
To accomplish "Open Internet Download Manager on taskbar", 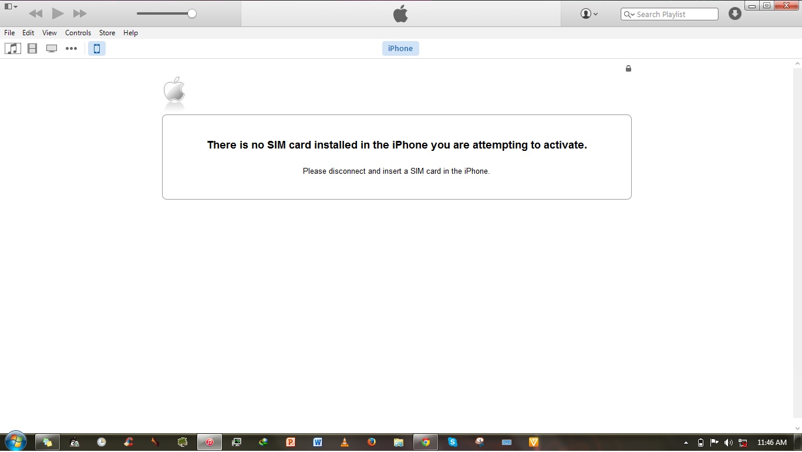I will tap(264, 443).
